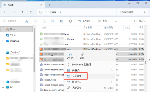Click the toolbar copy icon
The image size is (150, 92).
(x=35, y=21)
